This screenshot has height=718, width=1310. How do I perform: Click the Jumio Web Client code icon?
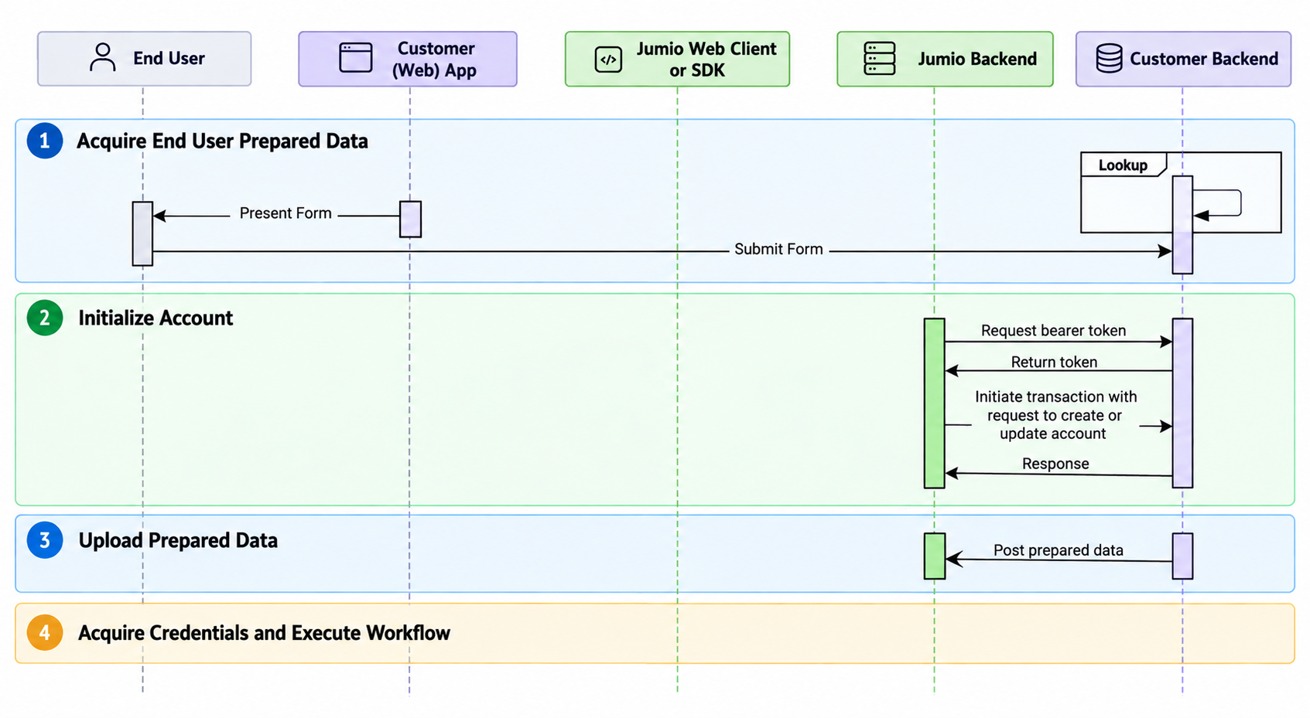click(x=608, y=60)
